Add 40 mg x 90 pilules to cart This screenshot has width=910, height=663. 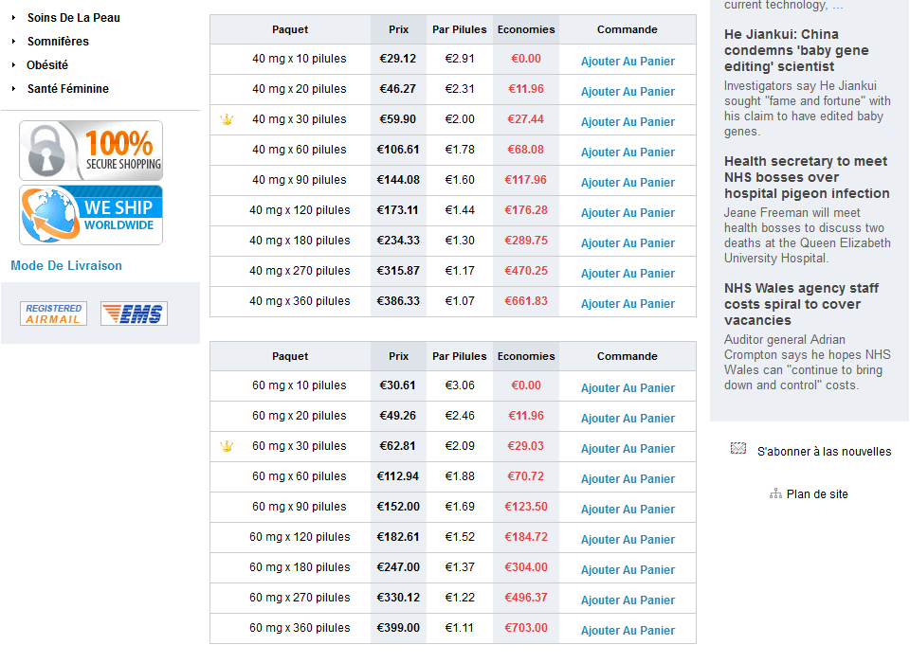click(628, 183)
